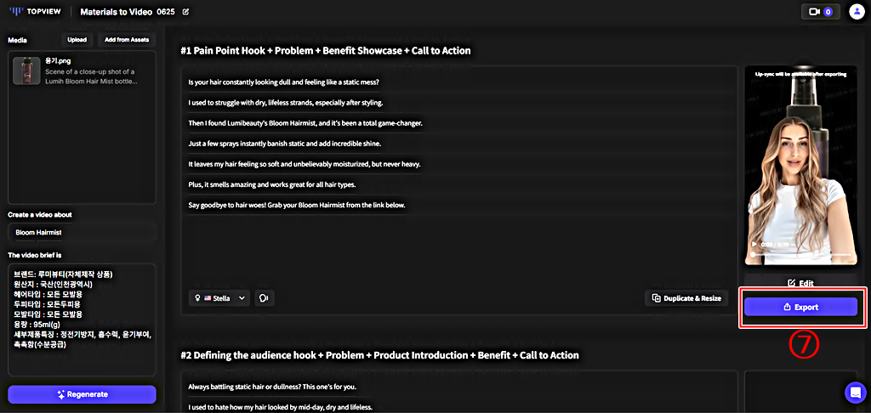
Task: Click the 'Then I found Lumibeauty's' script line
Action: coord(305,123)
